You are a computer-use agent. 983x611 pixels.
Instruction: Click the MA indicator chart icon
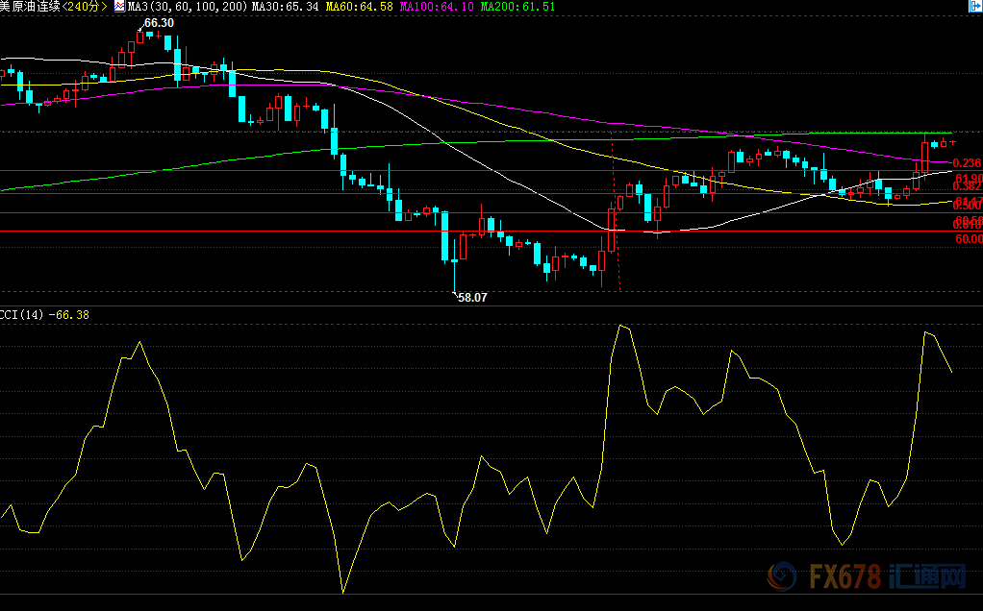[x=119, y=7]
